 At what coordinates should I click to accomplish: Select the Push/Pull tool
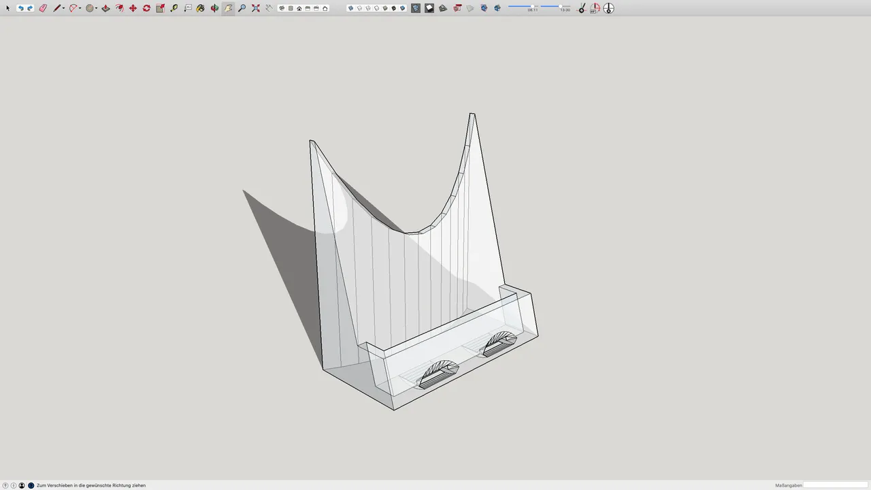(x=105, y=8)
